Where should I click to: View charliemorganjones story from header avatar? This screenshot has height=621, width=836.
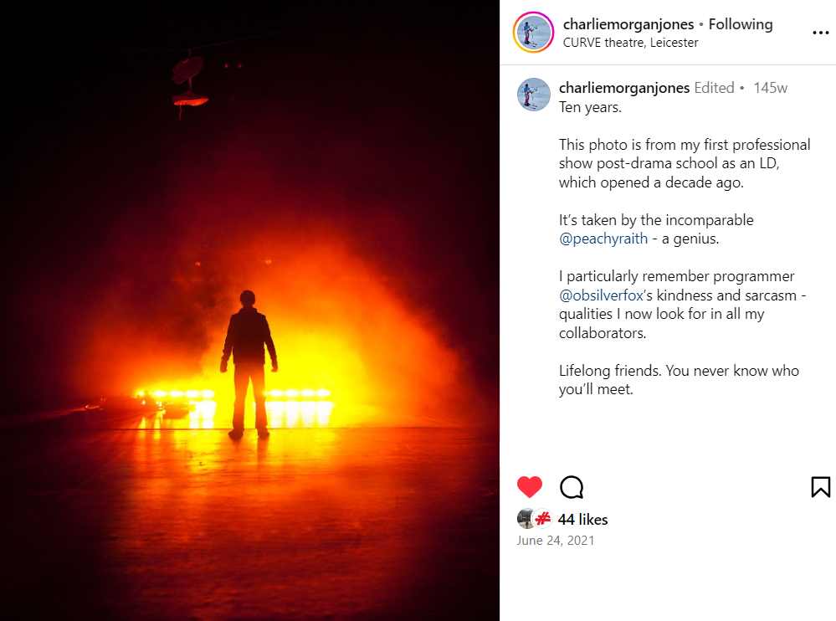533,33
